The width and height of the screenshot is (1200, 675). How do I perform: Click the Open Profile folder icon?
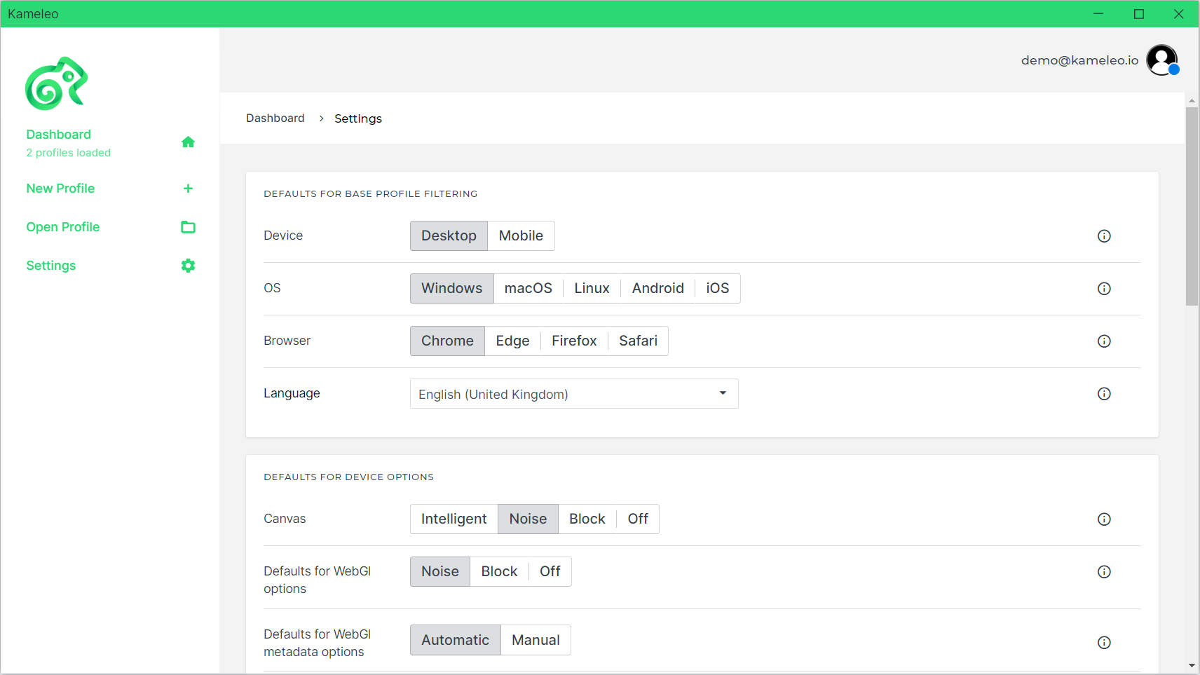click(188, 227)
